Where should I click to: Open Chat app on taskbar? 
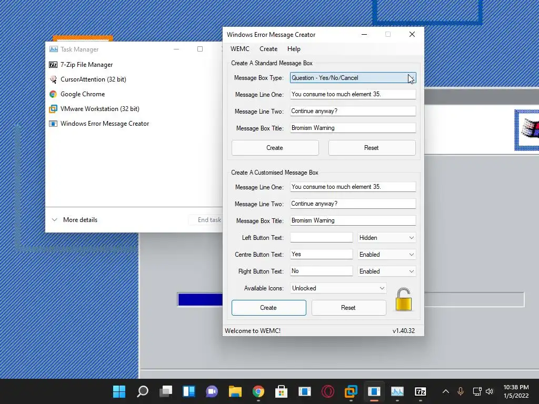(212, 391)
